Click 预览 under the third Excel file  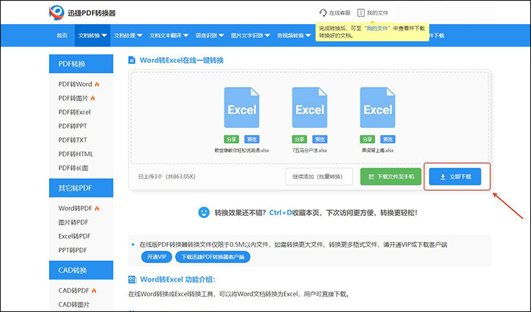pyautogui.click(x=388, y=139)
